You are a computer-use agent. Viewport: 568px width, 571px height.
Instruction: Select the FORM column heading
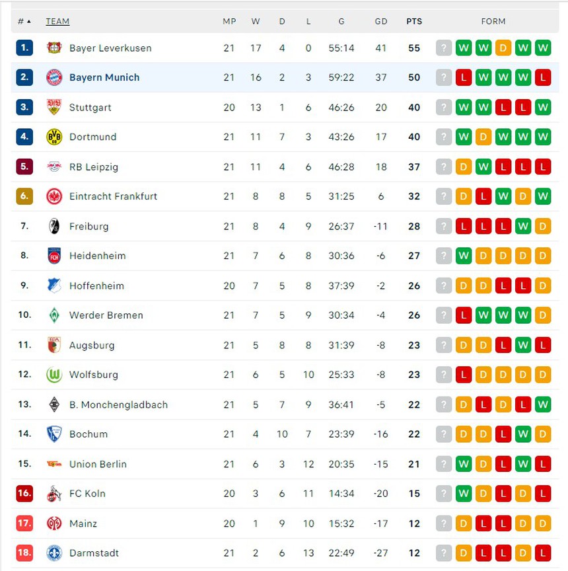pos(493,21)
